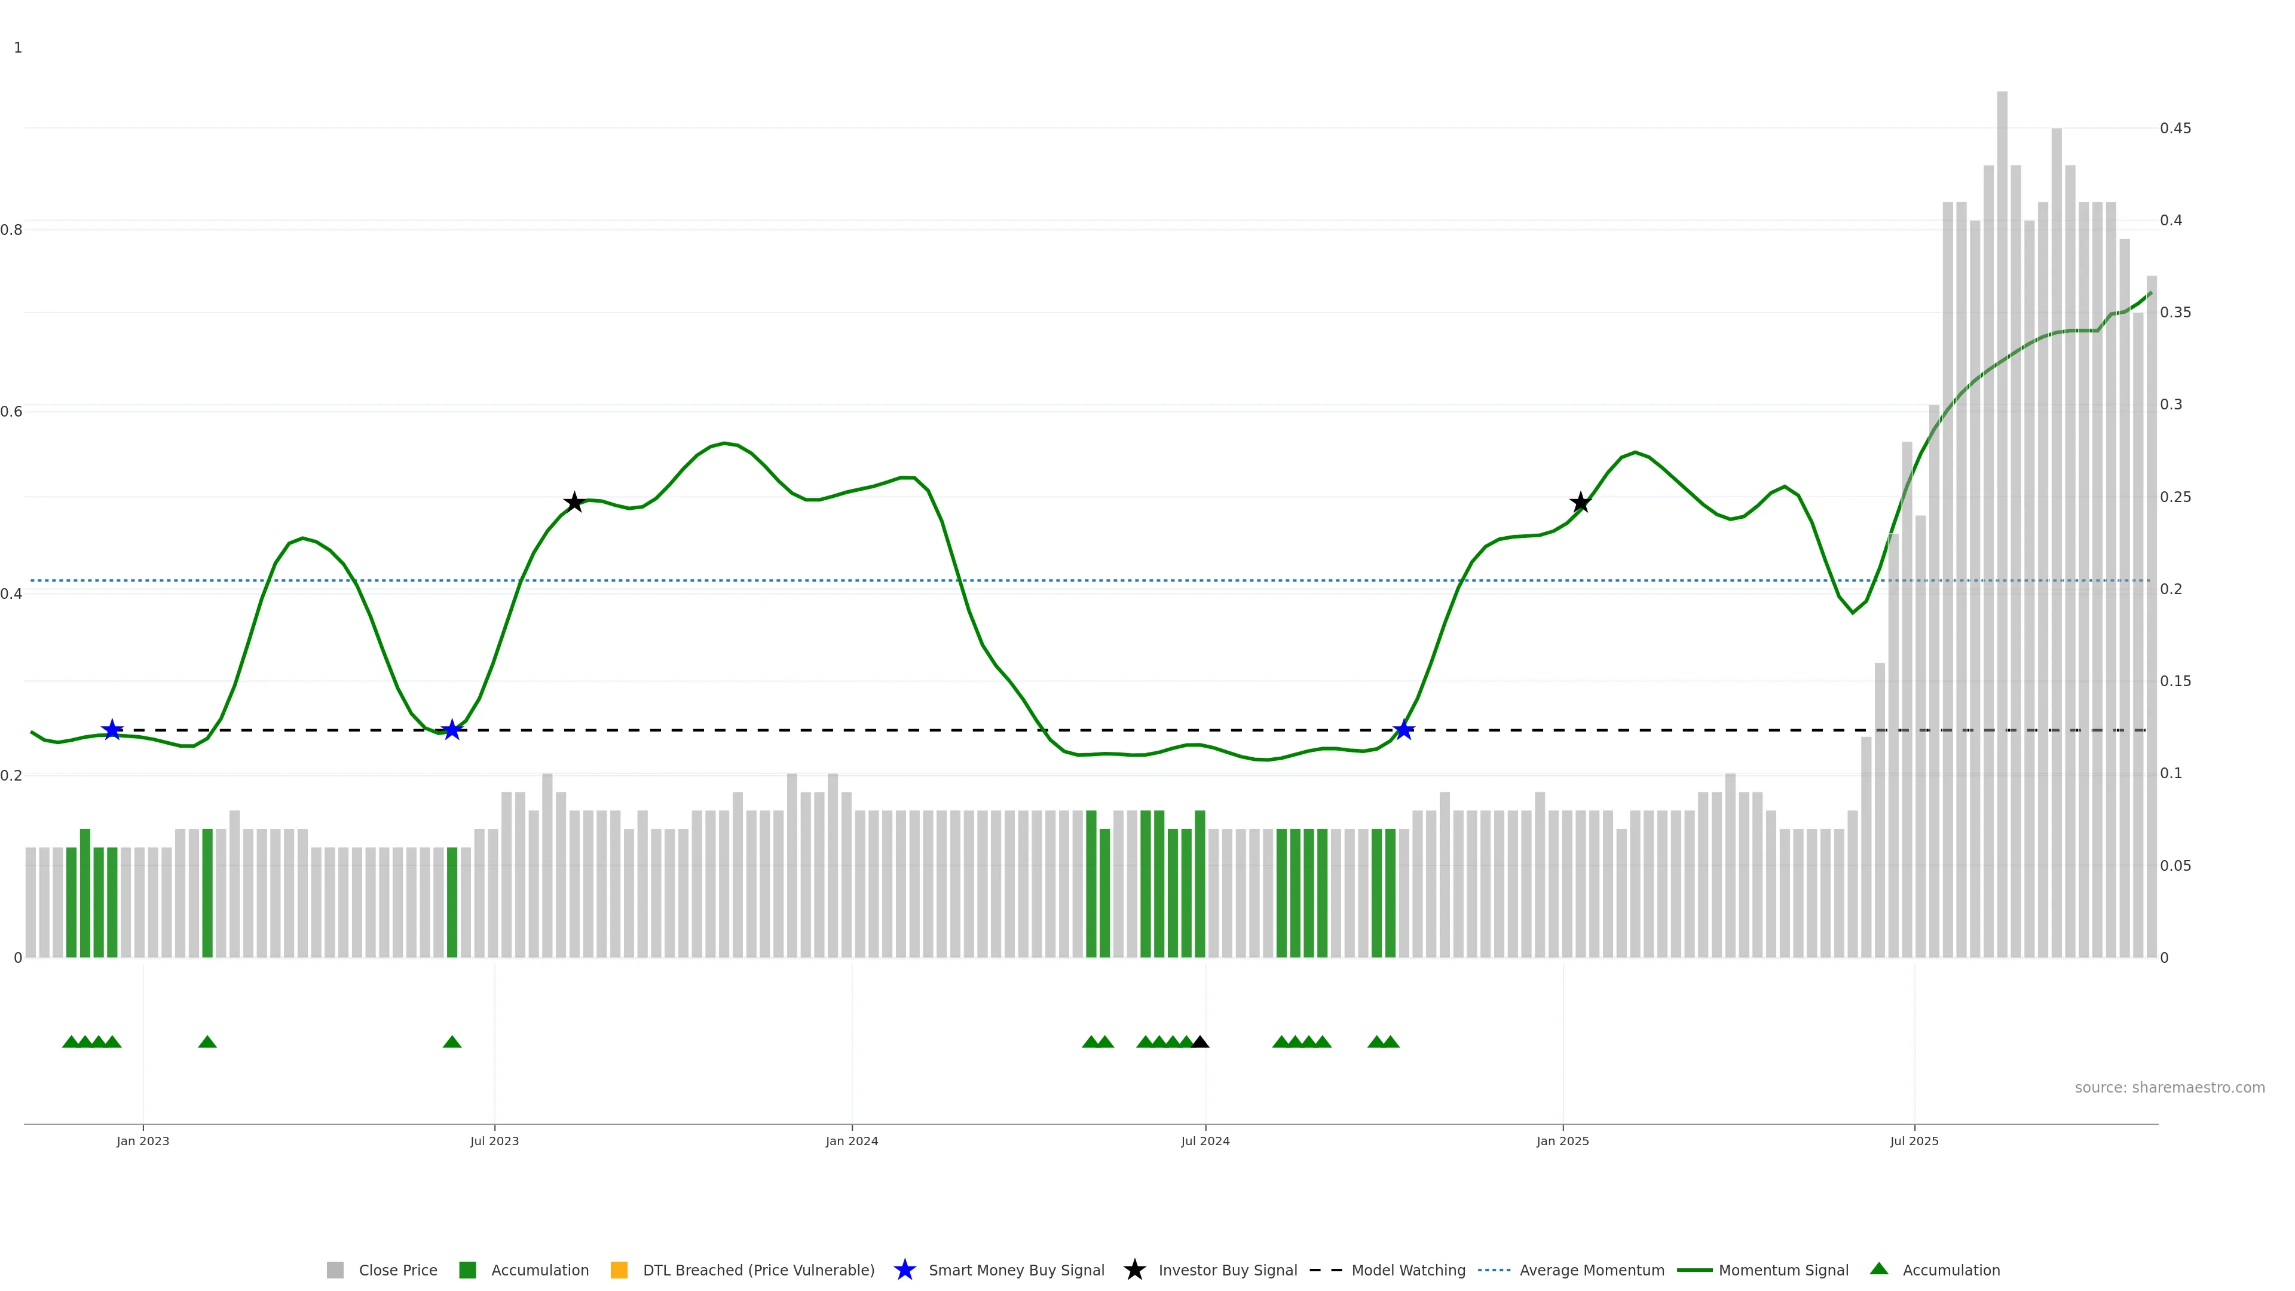Click green Accumulation triangle legend icon

(x=1879, y=1269)
